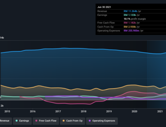Toggle the Revenue legend button
166x127 pixels.
click(6, 121)
